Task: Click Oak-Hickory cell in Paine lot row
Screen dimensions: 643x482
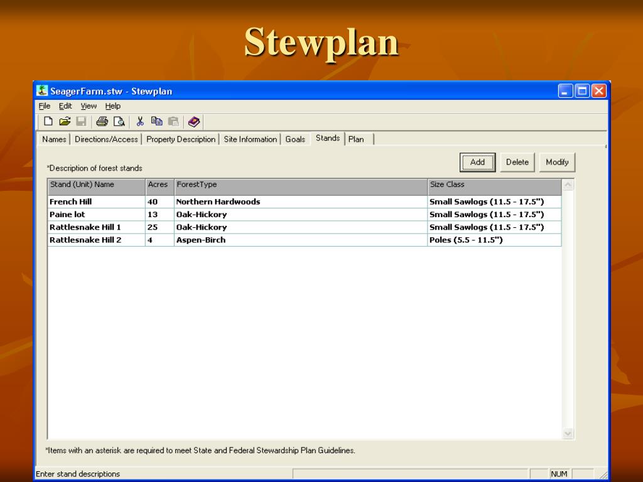Action: click(x=301, y=215)
